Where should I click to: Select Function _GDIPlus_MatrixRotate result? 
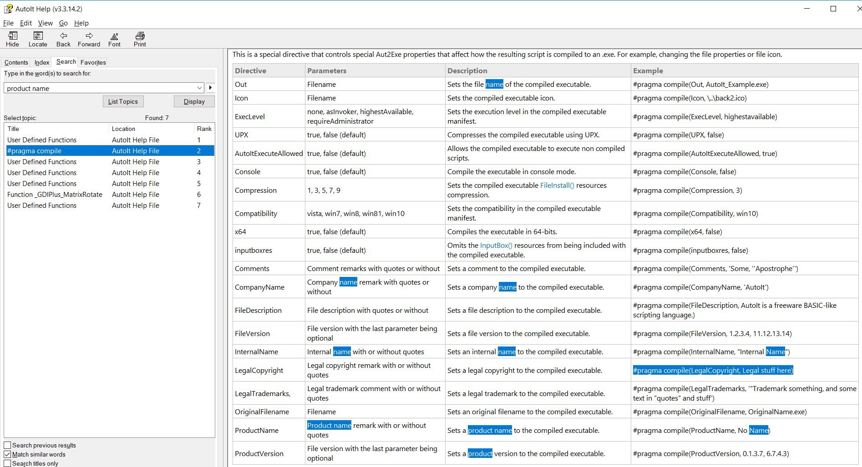coord(109,195)
